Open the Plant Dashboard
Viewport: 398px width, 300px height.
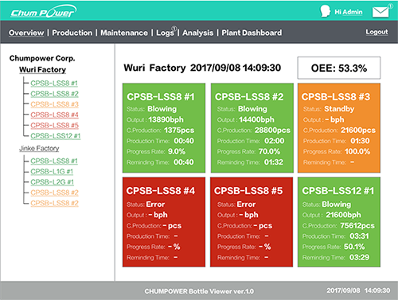pyautogui.click(x=252, y=33)
